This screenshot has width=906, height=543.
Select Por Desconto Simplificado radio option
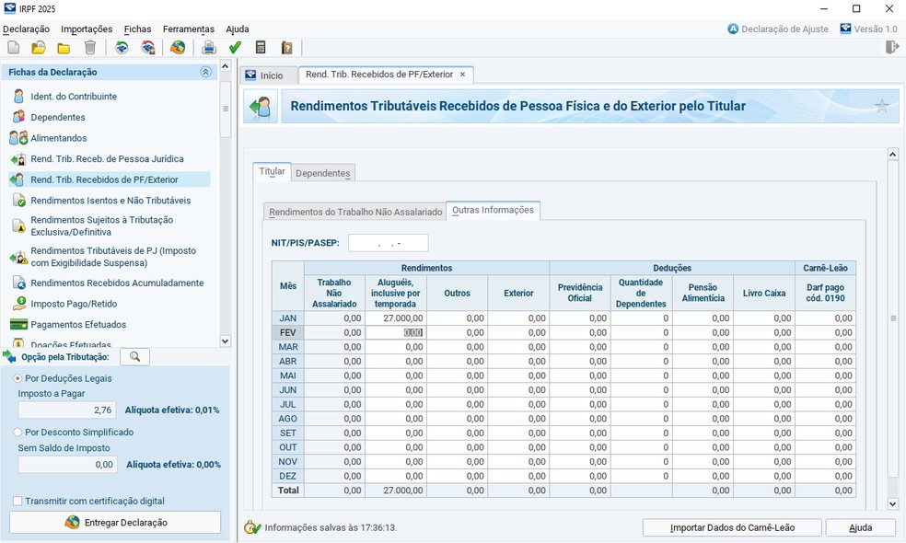pyautogui.click(x=18, y=432)
